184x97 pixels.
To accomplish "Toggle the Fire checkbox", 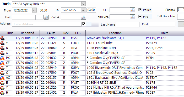I will (140, 17).
